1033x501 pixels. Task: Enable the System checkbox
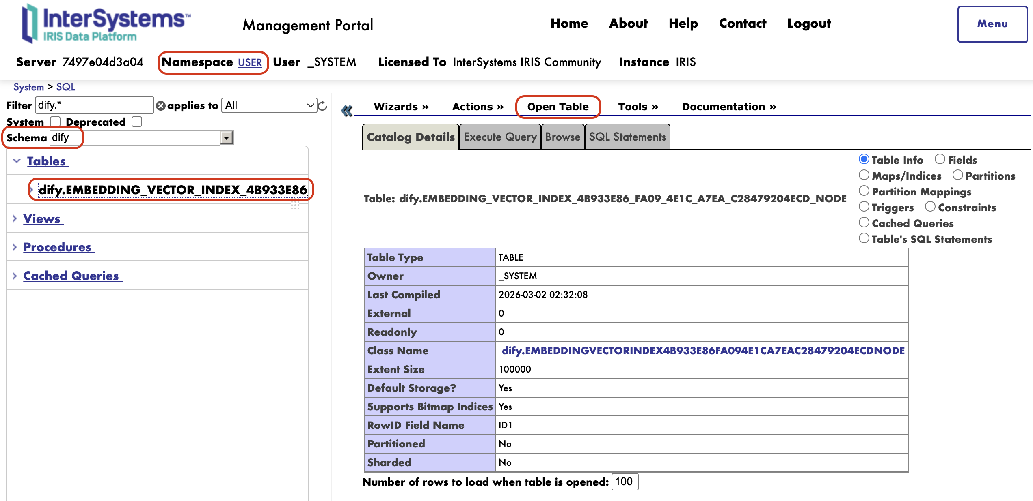pyautogui.click(x=55, y=122)
